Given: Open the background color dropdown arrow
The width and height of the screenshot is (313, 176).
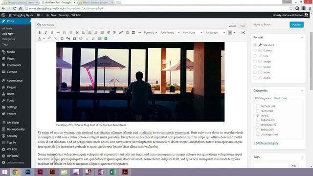Looking at the screenshot, I should coord(234,33).
